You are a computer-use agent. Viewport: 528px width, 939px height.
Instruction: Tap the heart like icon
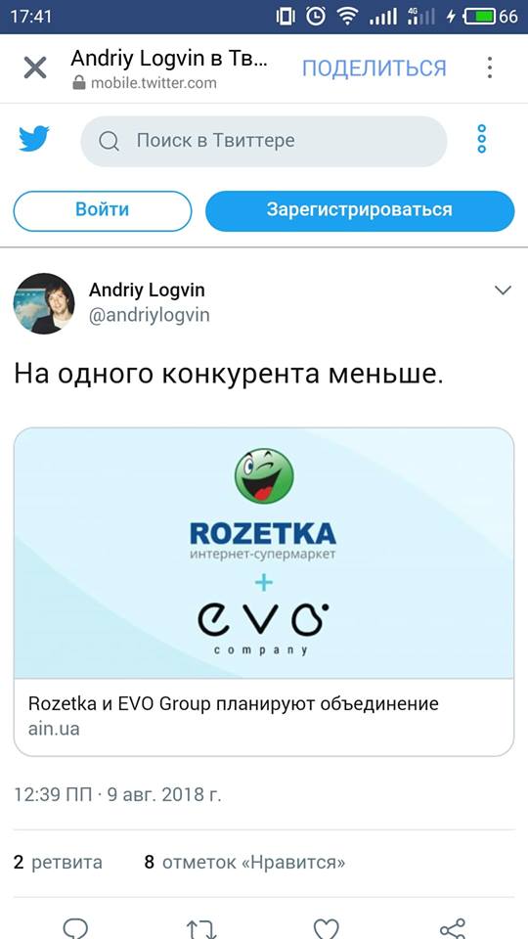tap(327, 929)
